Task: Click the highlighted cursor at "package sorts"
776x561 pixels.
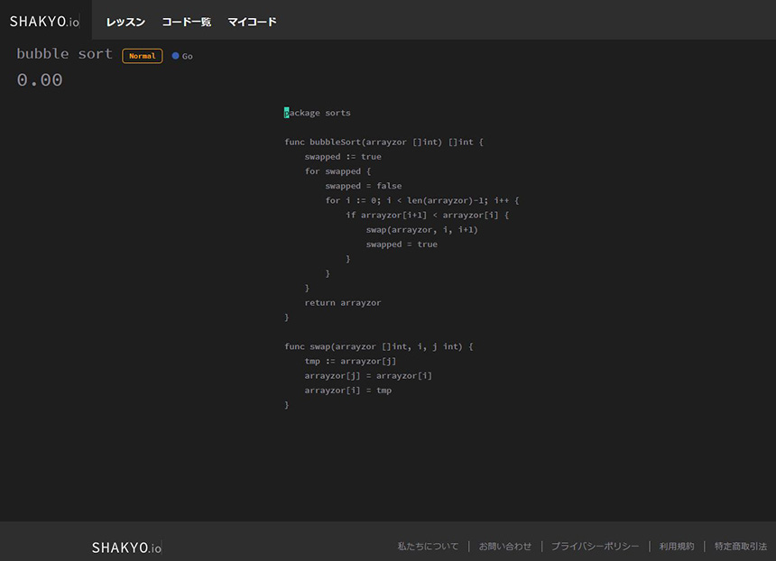Action: point(287,114)
